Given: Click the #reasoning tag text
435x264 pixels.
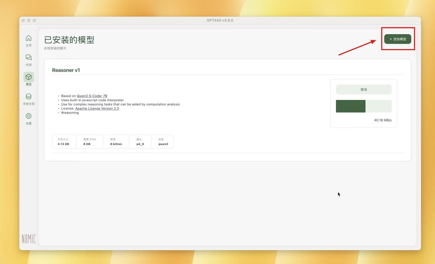Looking at the screenshot, I should [70, 113].
